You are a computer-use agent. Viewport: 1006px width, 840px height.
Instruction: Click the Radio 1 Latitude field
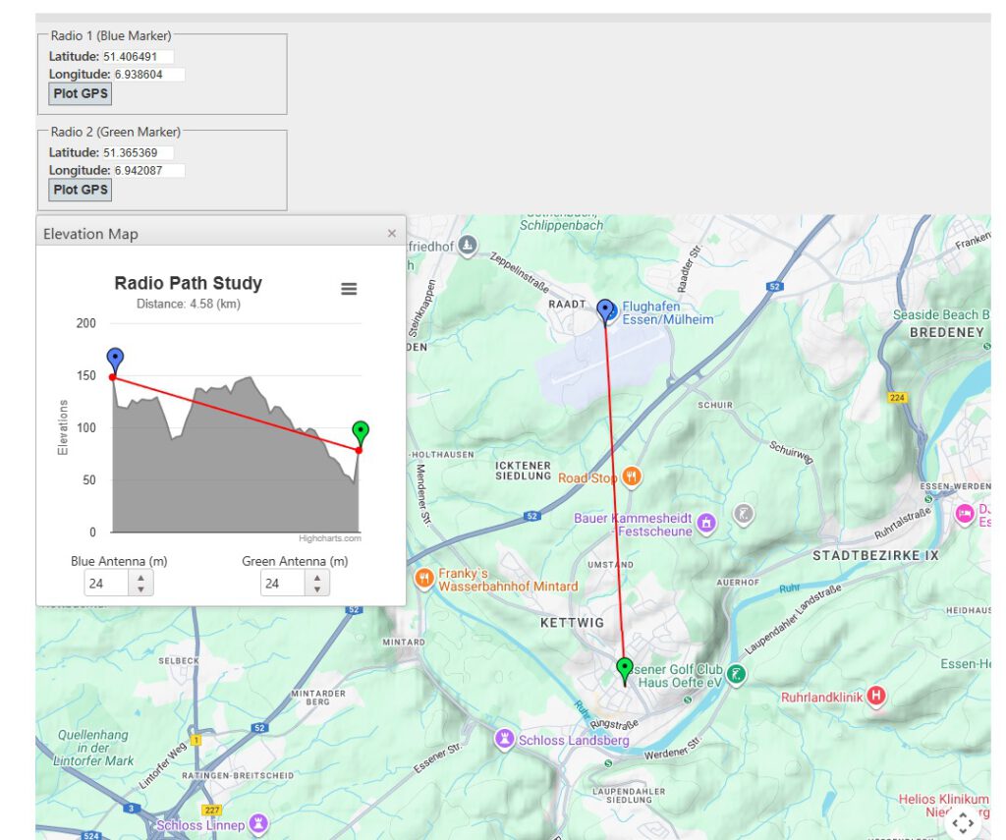coord(138,57)
